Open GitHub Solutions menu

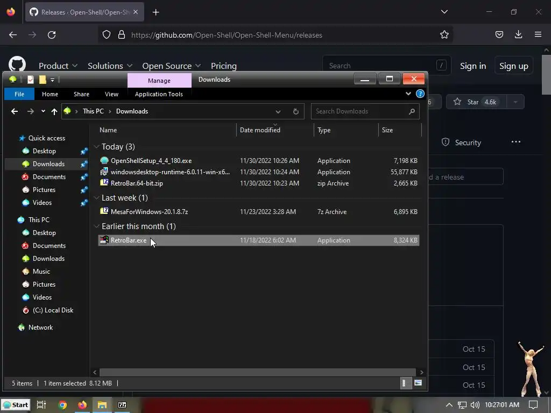pyautogui.click(x=110, y=66)
